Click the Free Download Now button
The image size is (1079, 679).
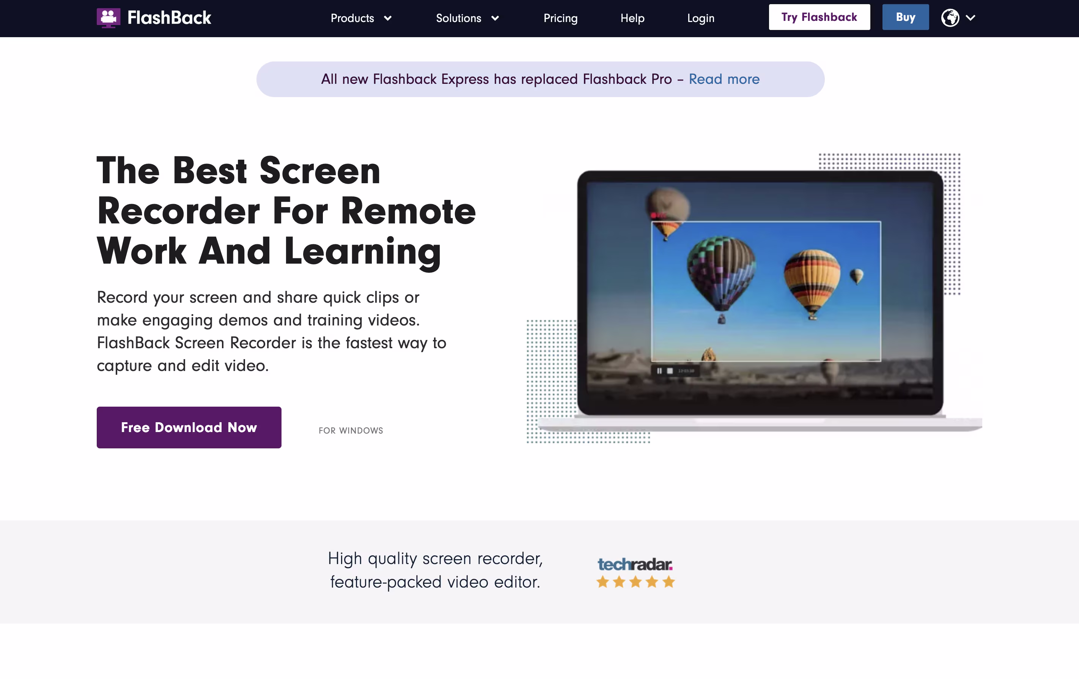click(x=189, y=427)
